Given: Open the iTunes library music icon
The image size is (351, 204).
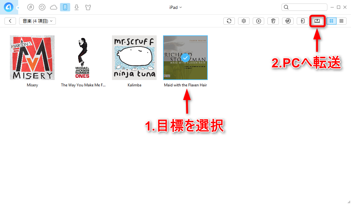Looking at the screenshot, I should click(31, 7).
